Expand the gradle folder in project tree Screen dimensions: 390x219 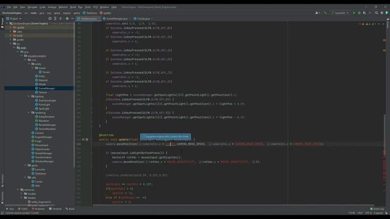pyautogui.click(x=11, y=40)
